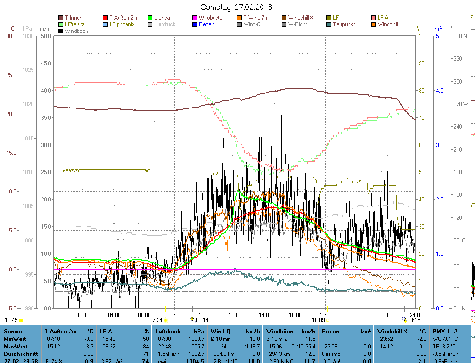Click the LF phoenix legend icon
475x363 pixels.
pos(105,24)
